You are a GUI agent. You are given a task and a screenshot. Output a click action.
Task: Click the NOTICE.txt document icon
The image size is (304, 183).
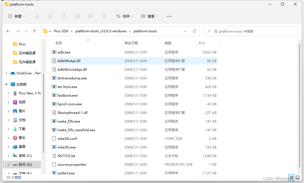click(x=54, y=156)
